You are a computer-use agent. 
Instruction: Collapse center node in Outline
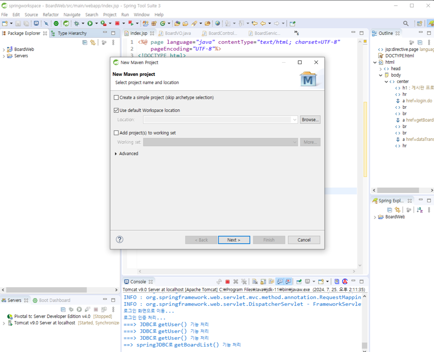[x=386, y=82]
